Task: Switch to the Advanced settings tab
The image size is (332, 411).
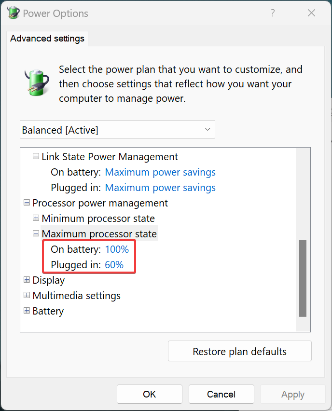Action: point(47,39)
